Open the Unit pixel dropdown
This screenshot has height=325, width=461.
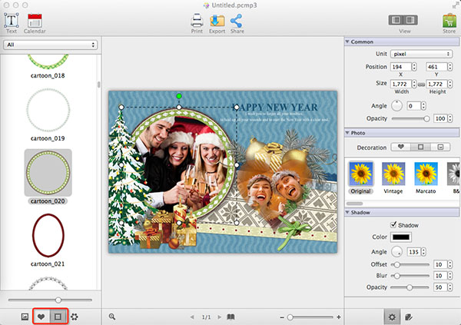click(x=420, y=54)
